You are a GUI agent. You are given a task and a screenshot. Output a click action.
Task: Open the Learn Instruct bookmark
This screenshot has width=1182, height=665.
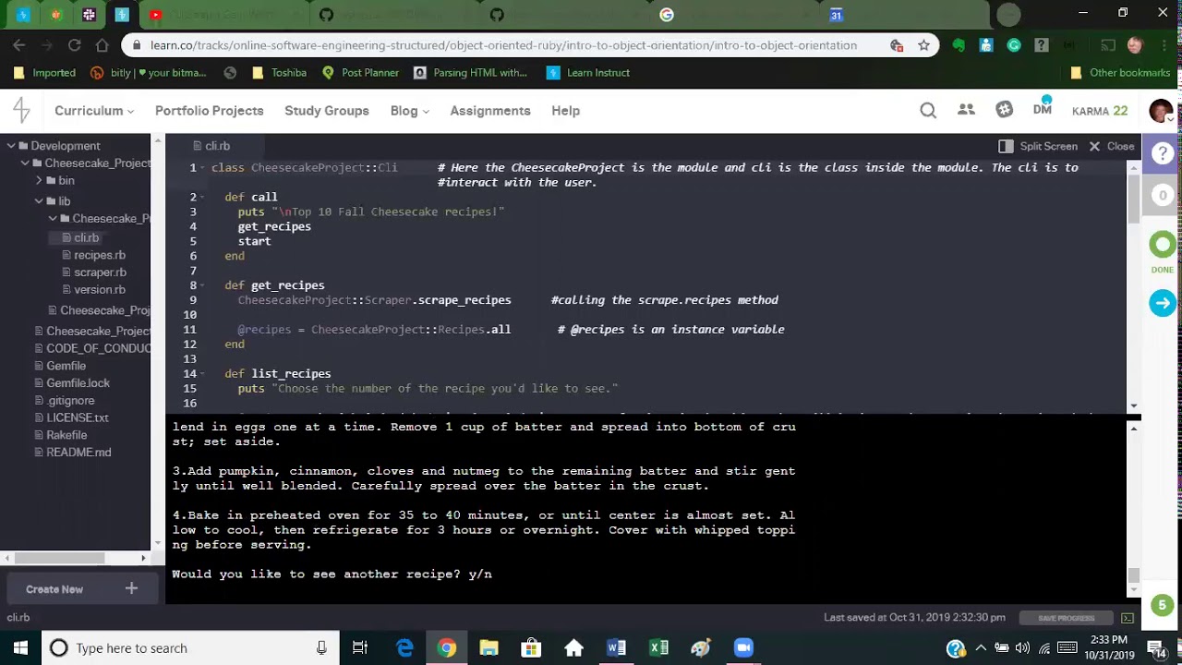pyautogui.click(x=588, y=73)
